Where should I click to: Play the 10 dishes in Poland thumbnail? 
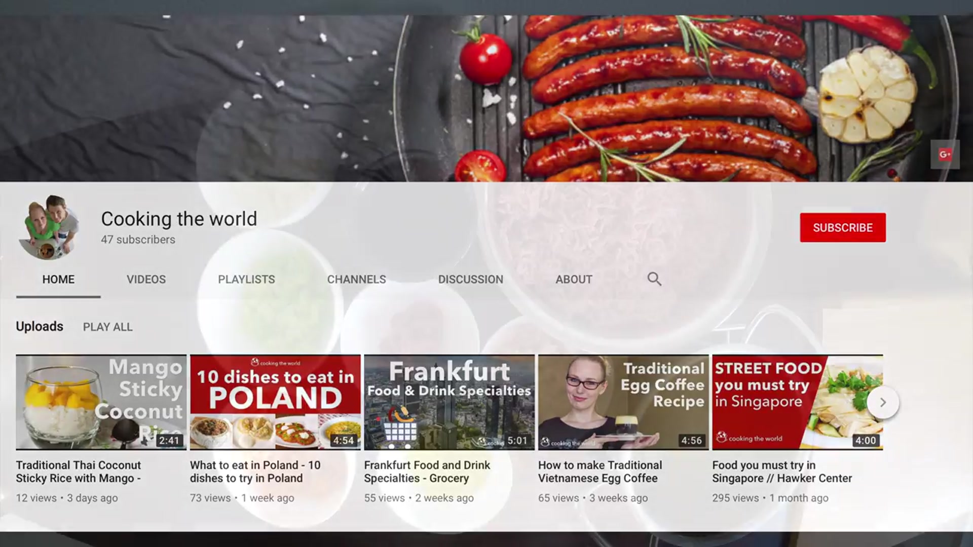point(275,402)
